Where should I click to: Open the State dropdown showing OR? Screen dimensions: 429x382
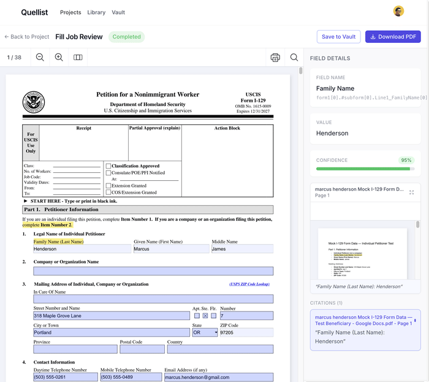pyautogui.click(x=205, y=332)
